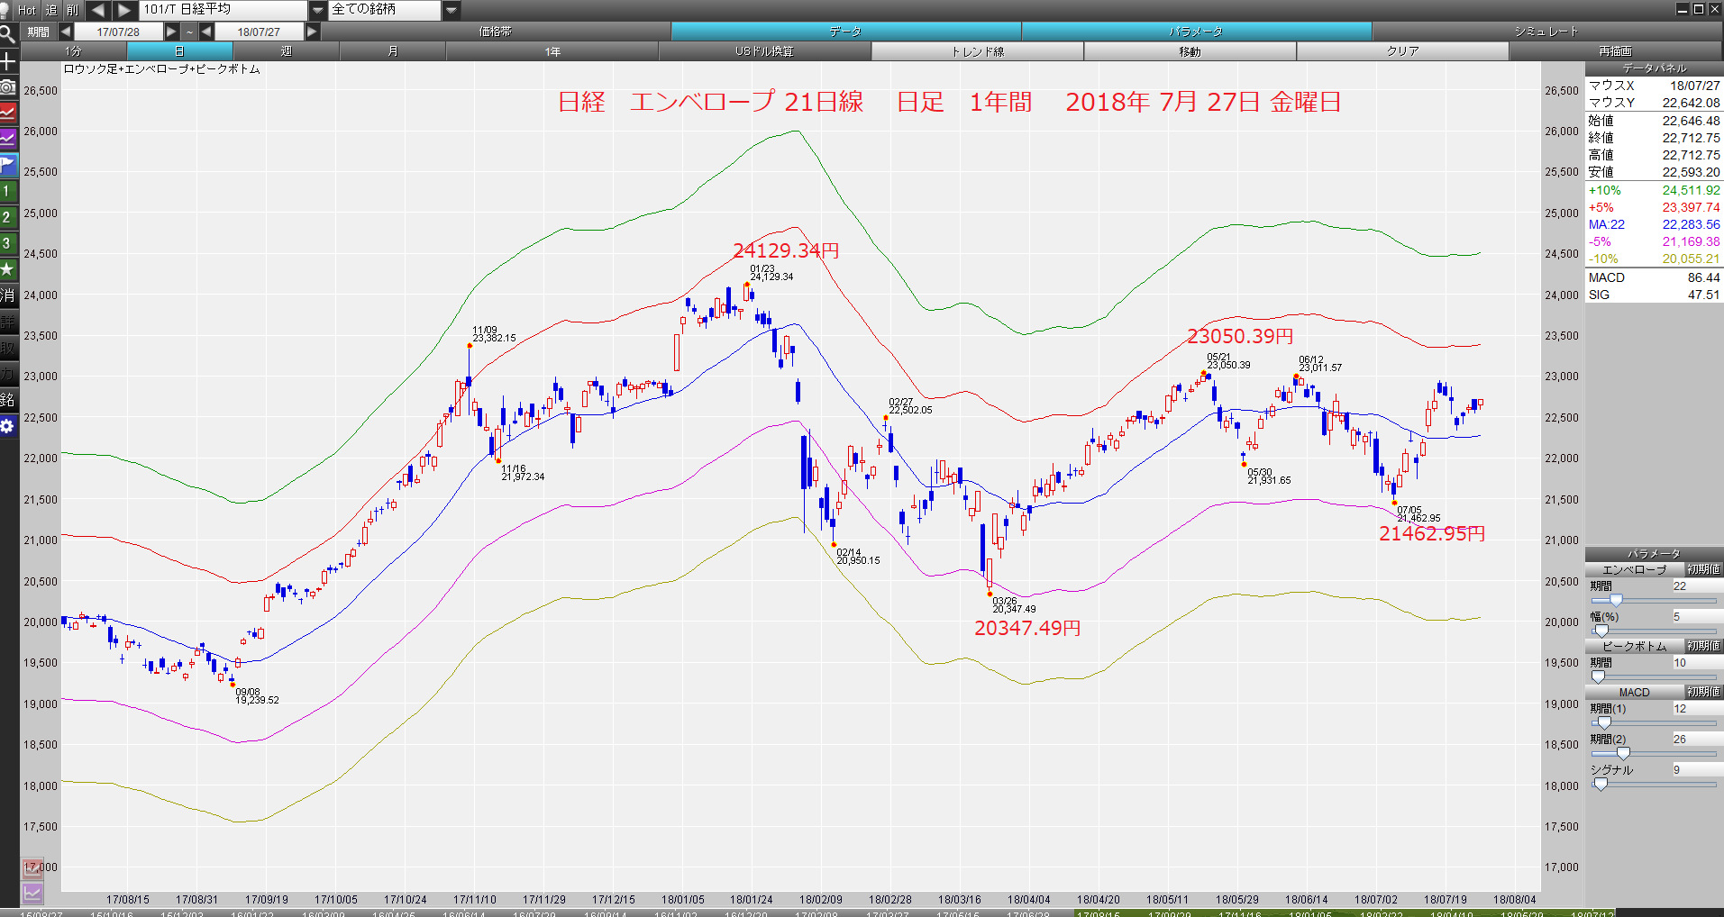Click the start date field 17/07/28

click(x=119, y=32)
